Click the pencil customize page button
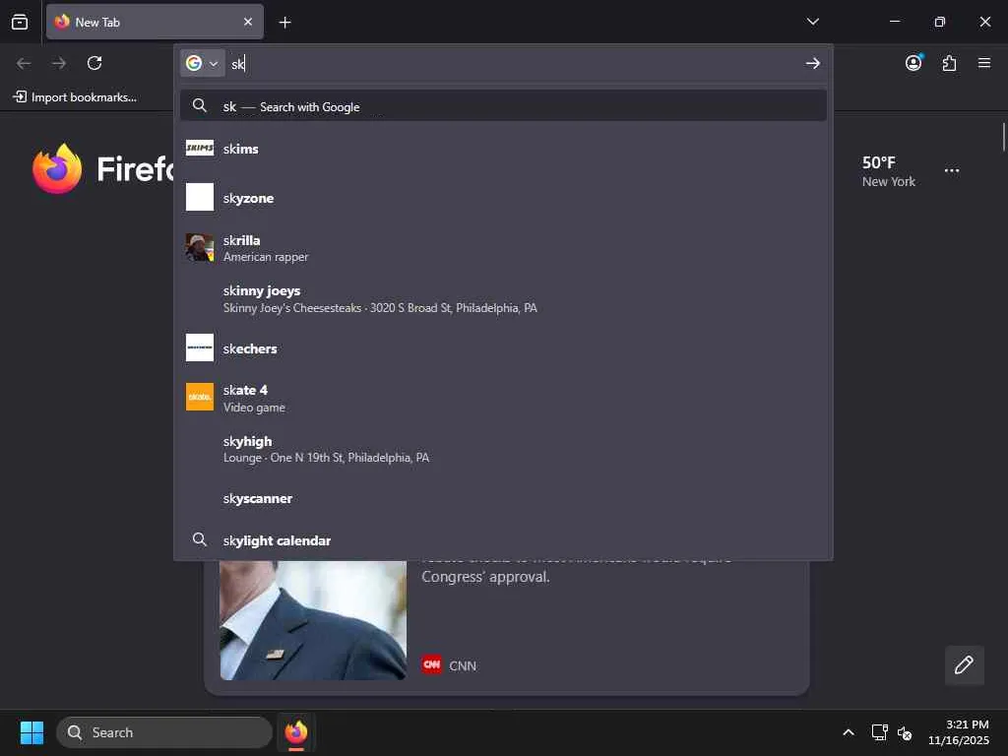1008x756 pixels. click(965, 664)
